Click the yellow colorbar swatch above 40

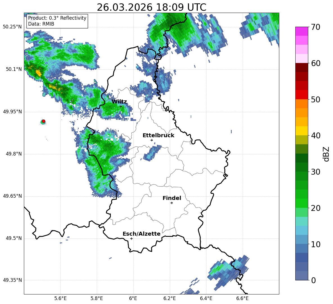click(x=301, y=131)
